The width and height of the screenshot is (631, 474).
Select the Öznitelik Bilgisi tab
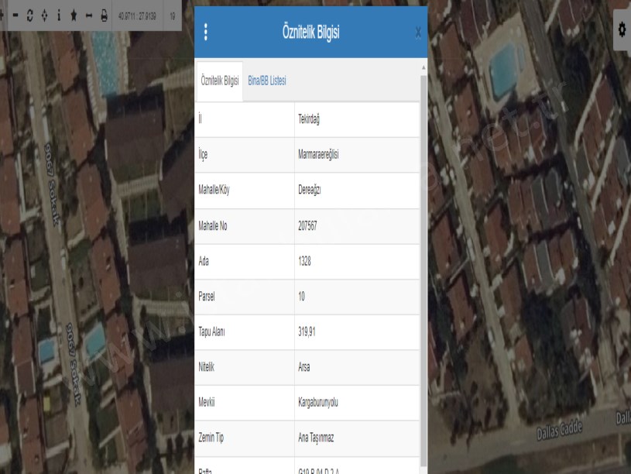click(x=220, y=81)
